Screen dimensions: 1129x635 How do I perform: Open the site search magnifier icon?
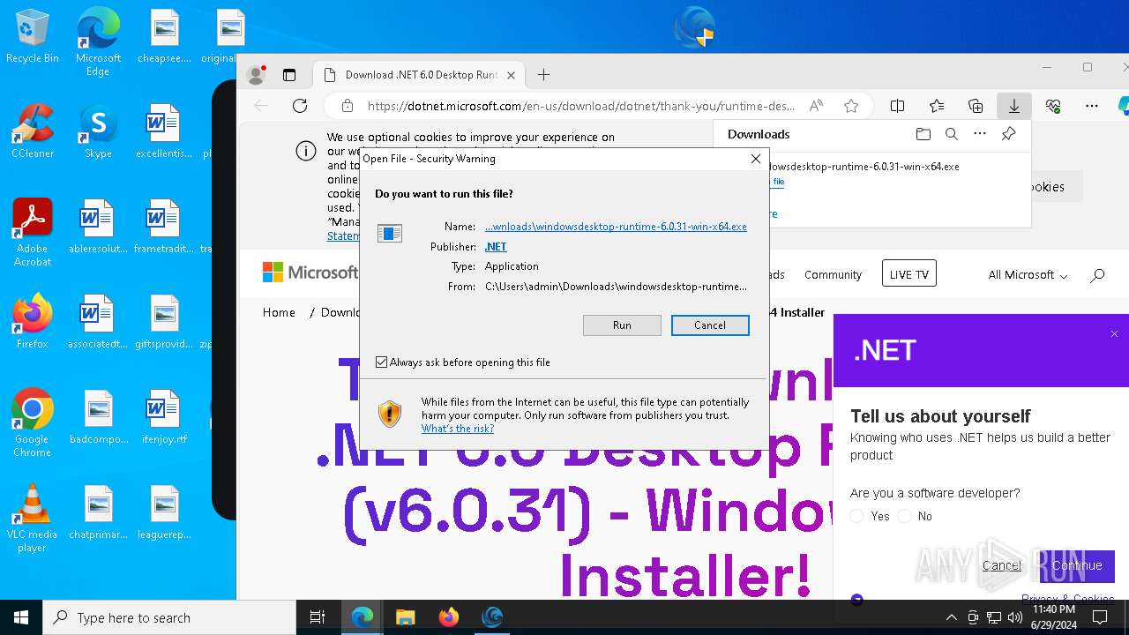[1097, 275]
